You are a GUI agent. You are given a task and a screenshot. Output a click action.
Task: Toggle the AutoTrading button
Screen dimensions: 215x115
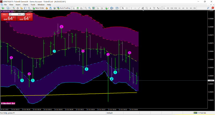(63, 8)
